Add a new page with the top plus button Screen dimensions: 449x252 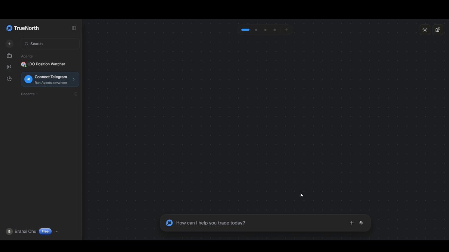287,30
